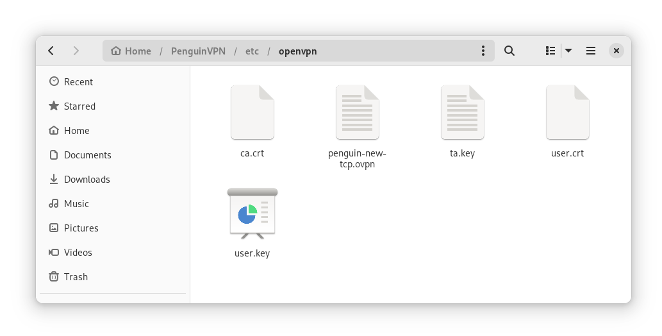662x336 pixels.
Task: Select the ca.crt file icon
Action: (252, 112)
